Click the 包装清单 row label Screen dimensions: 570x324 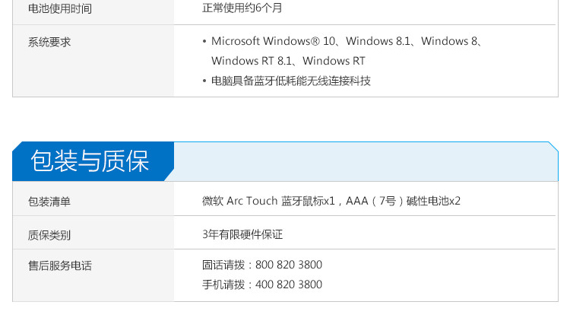click(49, 202)
